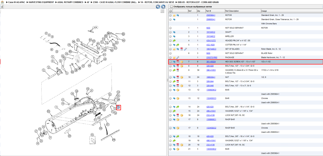Click the '09B-05 - ROTOR ASSY - CORN AND GRAIN' breadcrumb
Screen dimensions: 323x156
[198, 2]
